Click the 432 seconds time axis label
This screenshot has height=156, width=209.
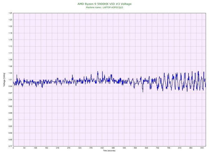coord(102,148)
